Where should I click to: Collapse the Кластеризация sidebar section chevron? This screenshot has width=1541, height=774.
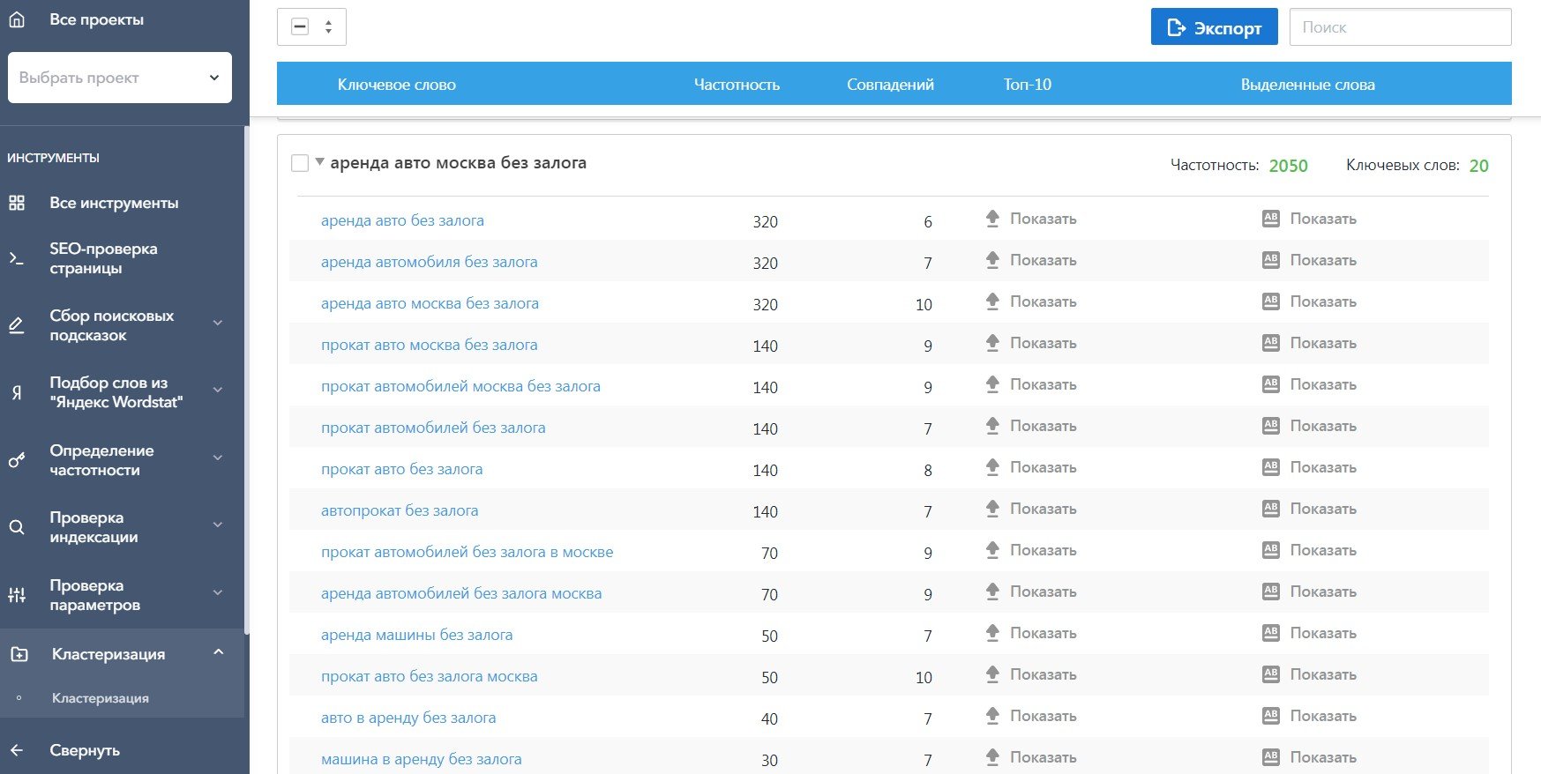coord(219,652)
